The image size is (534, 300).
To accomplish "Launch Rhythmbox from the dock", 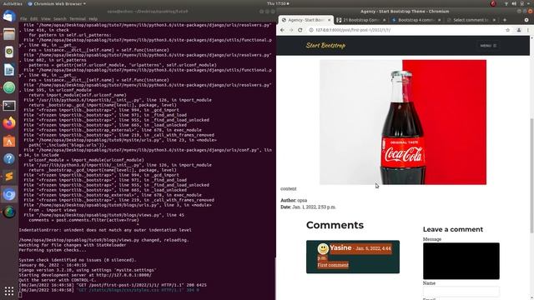I will pyautogui.click(x=9, y=52).
